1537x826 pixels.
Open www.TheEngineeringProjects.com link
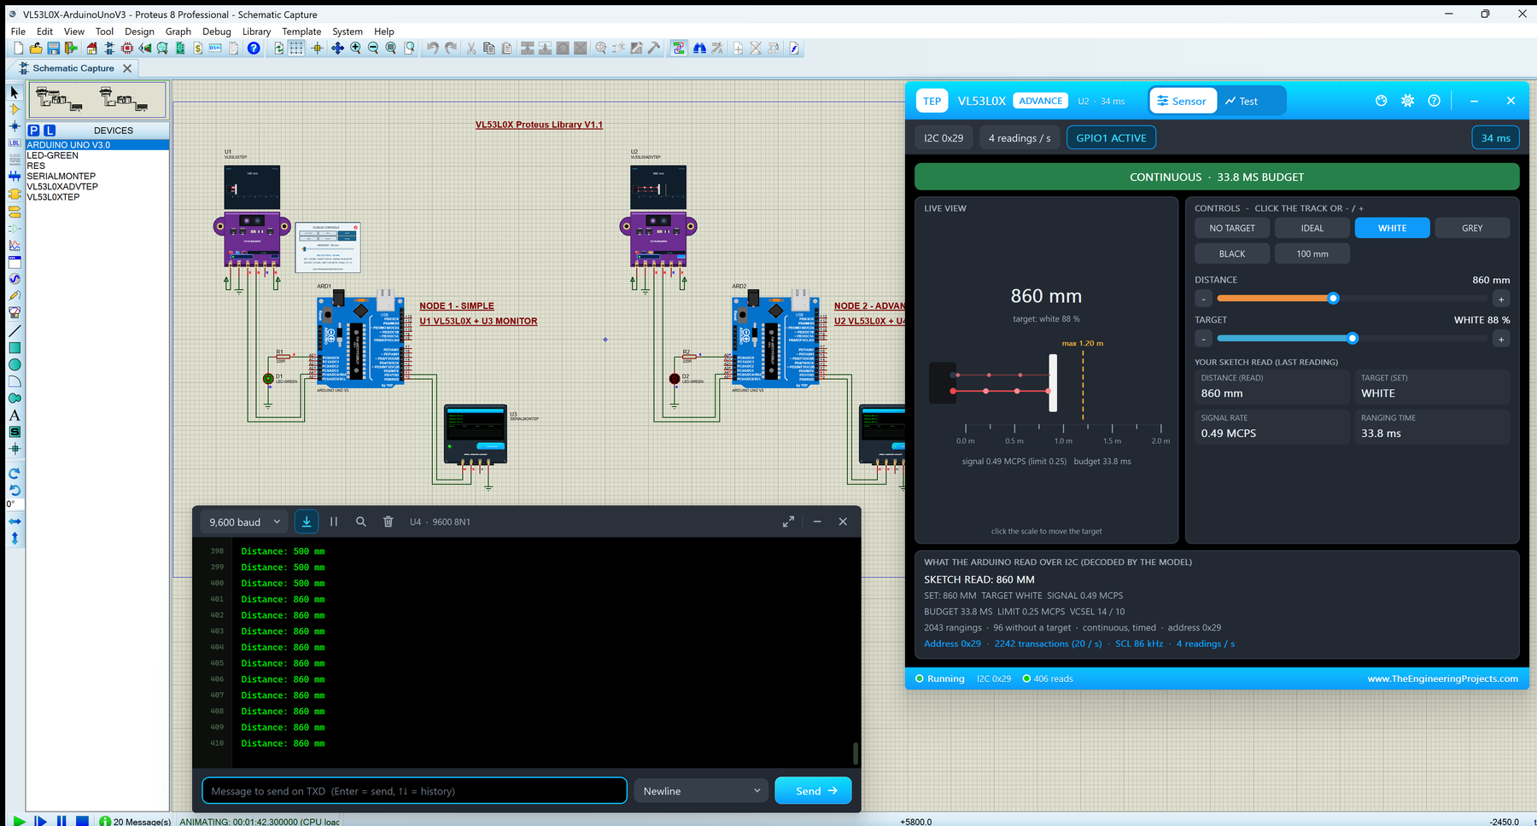click(1442, 679)
